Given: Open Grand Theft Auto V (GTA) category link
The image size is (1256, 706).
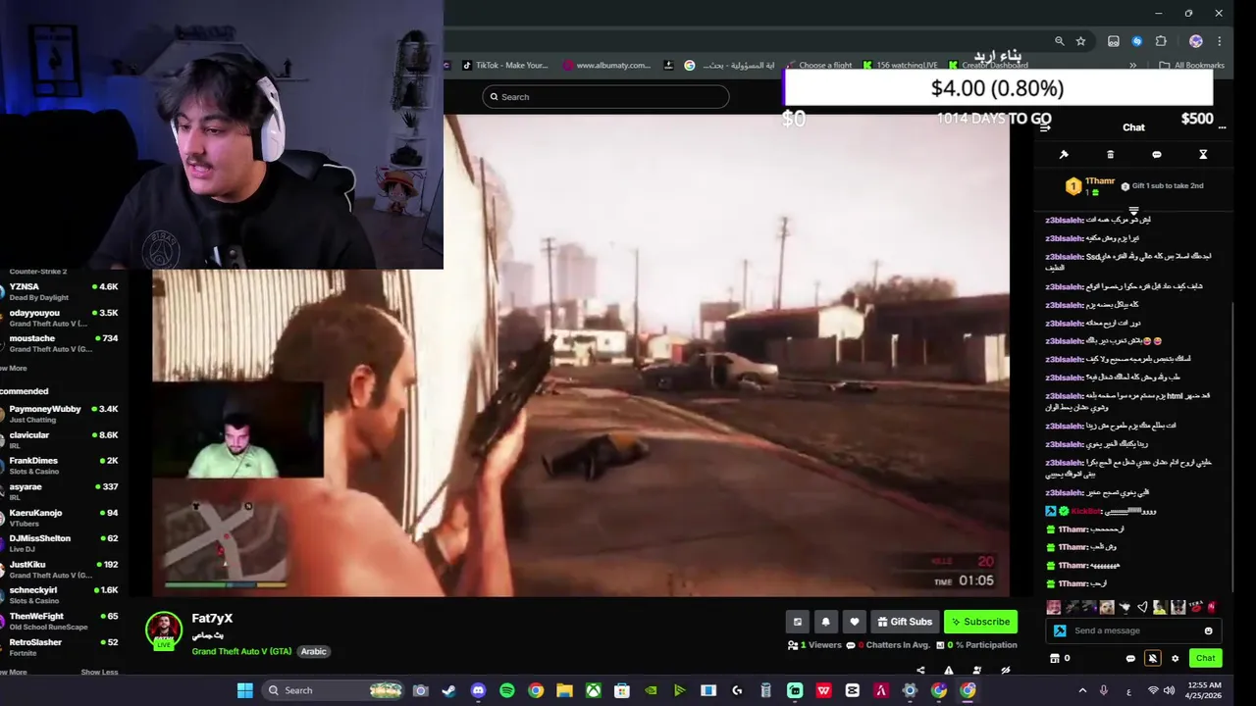Looking at the screenshot, I should (241, 651).
